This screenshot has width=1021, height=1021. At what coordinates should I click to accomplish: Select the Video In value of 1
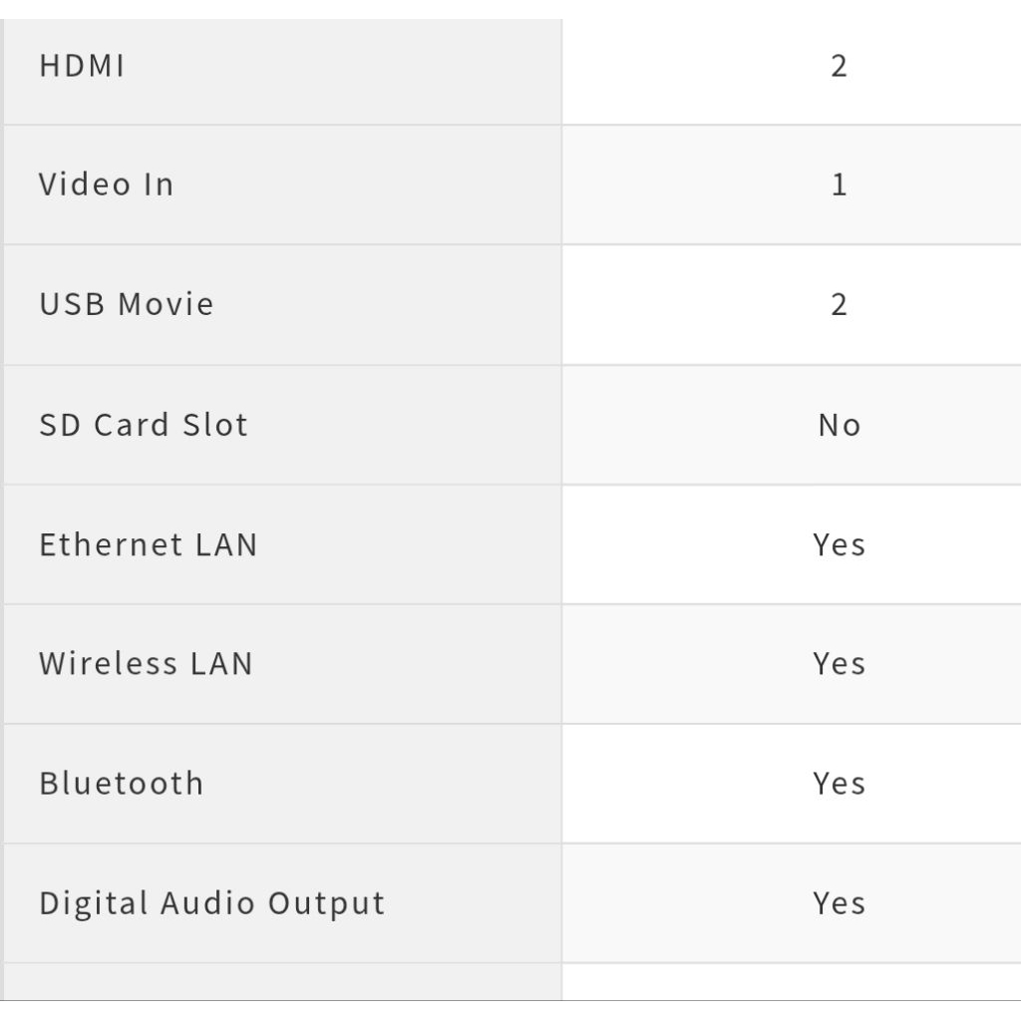coord(839,184)
